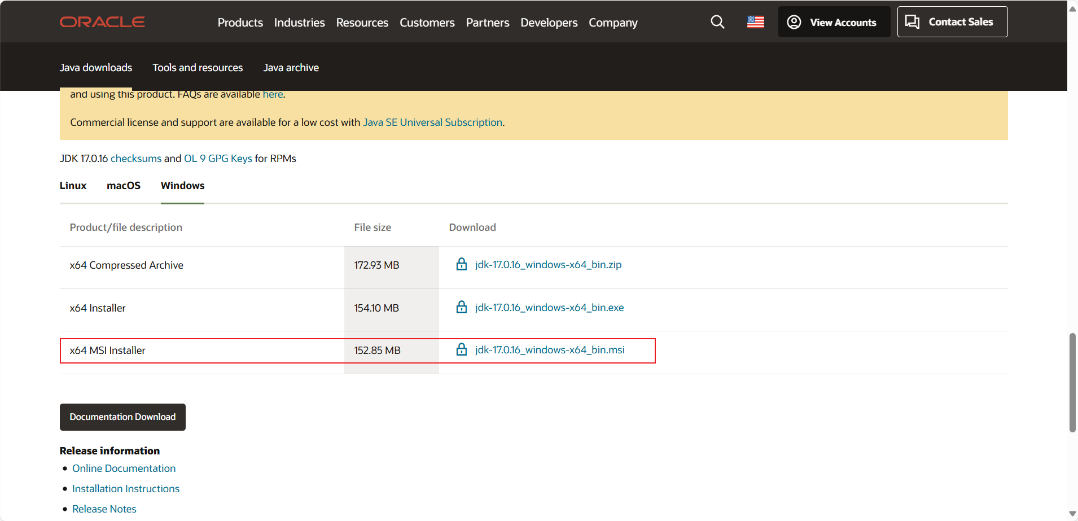Click the 'Product/file description' column header
This screenshot has width=1078, height=521.
(x=126, y=227)
